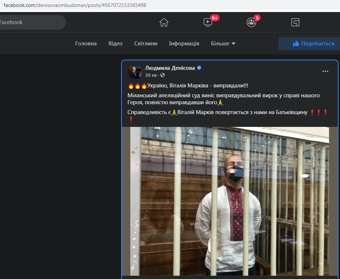Viewport: 340px width, 279px height.
Task: Open the three-dot post options menu
Action: coord(325,71)
